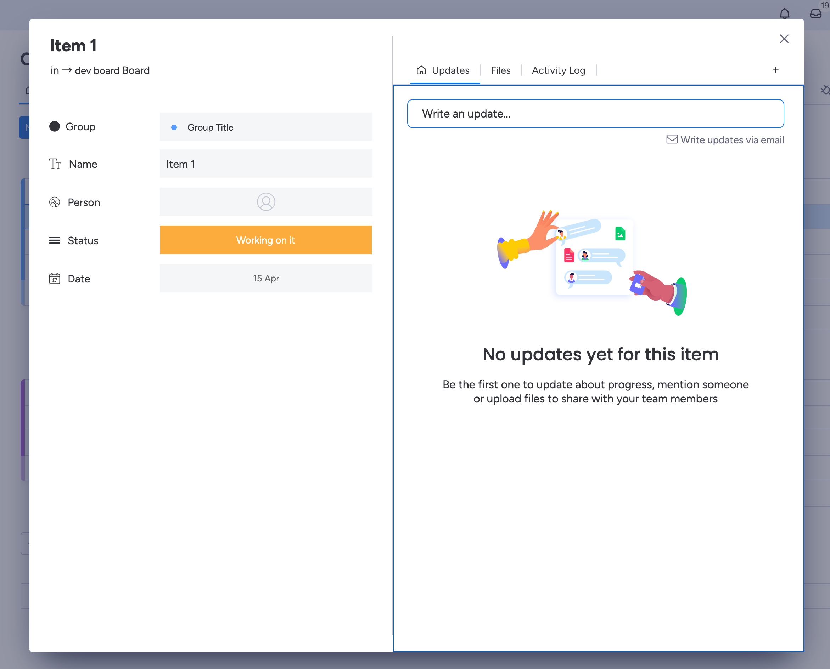Click the Item 1 title heading
Viewport: 830px width, 669px height.
(73, 45)
